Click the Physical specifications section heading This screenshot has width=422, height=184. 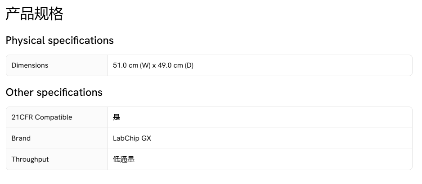point(59,40)
